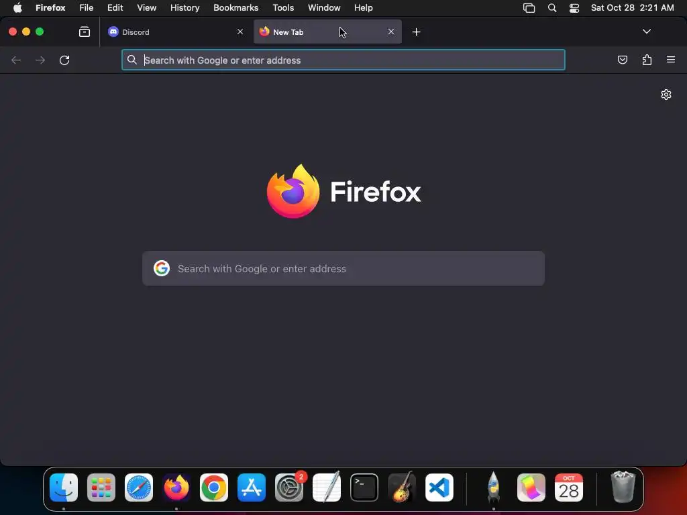Reload the current page
Image resolution: width=687 pixels, height=515 pixels.
point(64,60)
